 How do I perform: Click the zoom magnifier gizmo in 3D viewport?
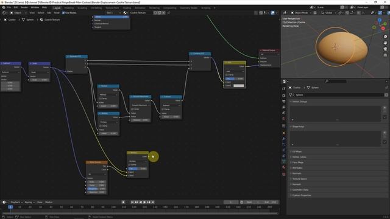385,36
